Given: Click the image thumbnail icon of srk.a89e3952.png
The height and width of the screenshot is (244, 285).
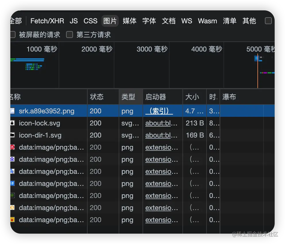Looking at the screenshot, I should coord(12,111).
